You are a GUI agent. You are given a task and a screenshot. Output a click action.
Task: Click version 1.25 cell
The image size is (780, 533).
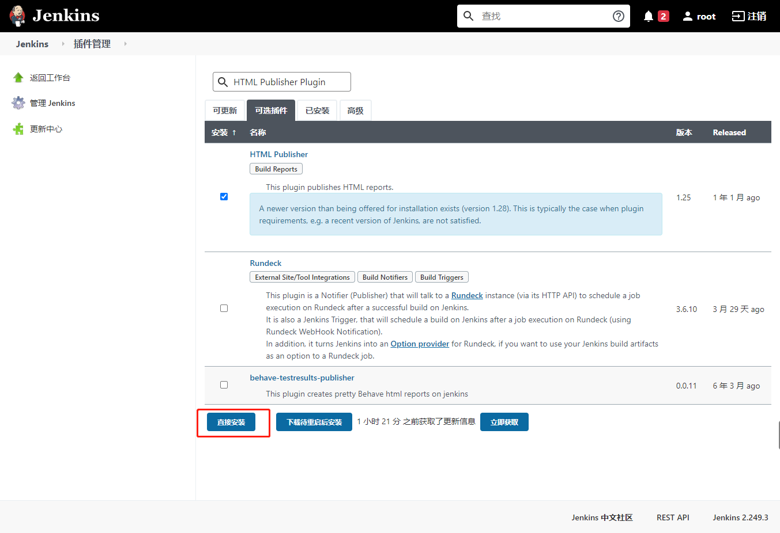(x=683, y=197)
